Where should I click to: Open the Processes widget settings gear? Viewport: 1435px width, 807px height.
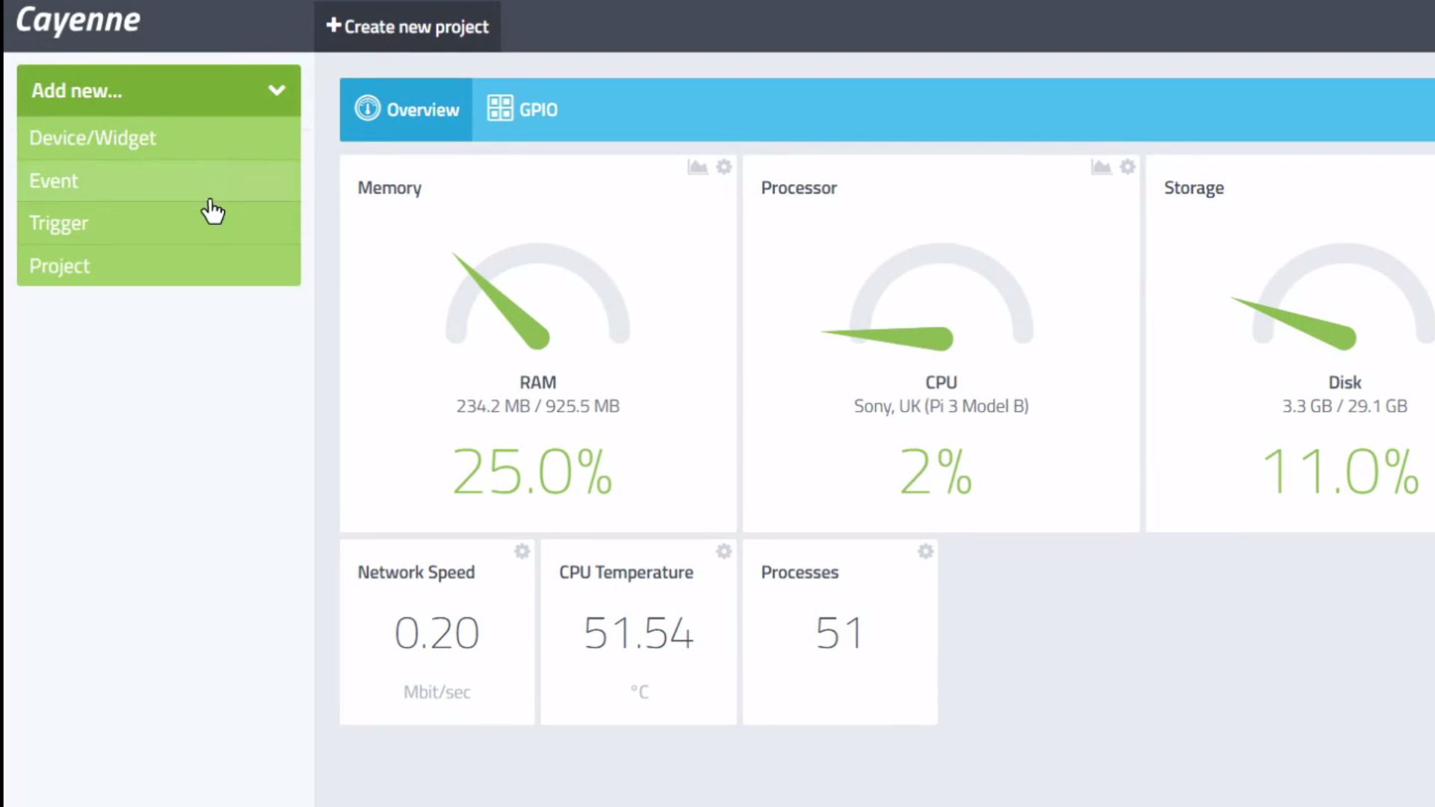(925, 551)
